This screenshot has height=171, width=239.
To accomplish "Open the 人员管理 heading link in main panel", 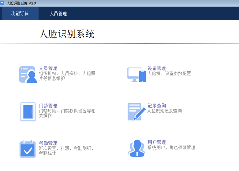I will coord(48,68).
